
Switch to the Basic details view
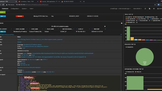point(3,35)
